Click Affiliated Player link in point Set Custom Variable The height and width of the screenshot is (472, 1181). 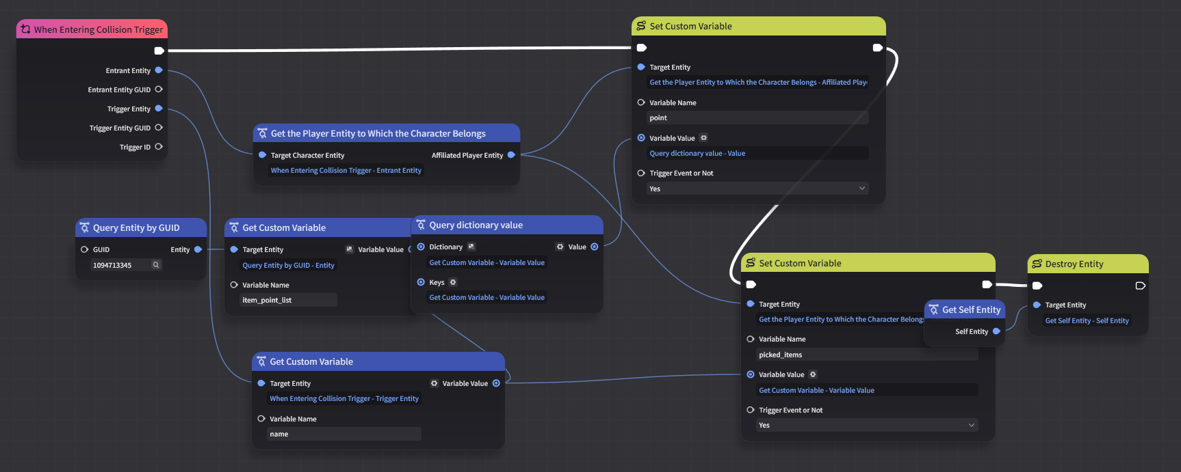tap(757, 82)
